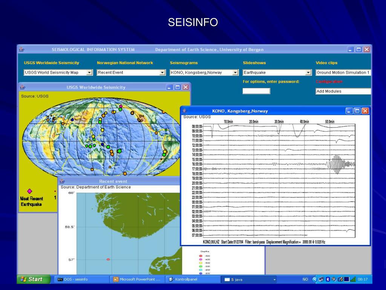Switch to Kontrollpanel in the taskbar

pos(193,279)
